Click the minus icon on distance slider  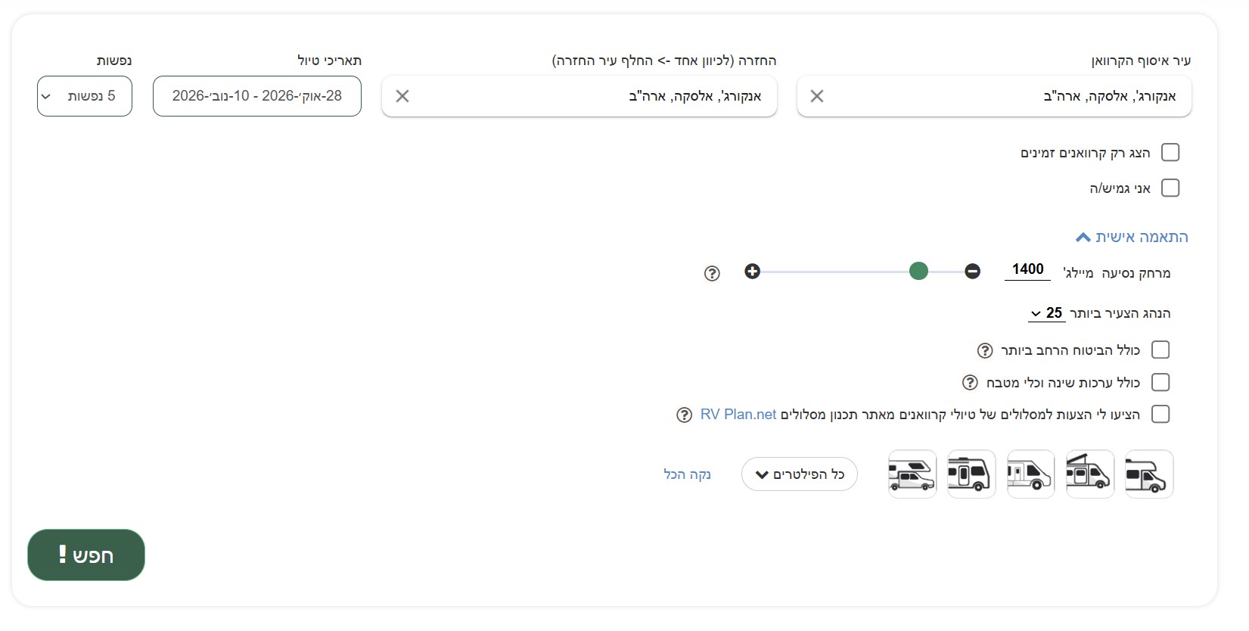973,272
